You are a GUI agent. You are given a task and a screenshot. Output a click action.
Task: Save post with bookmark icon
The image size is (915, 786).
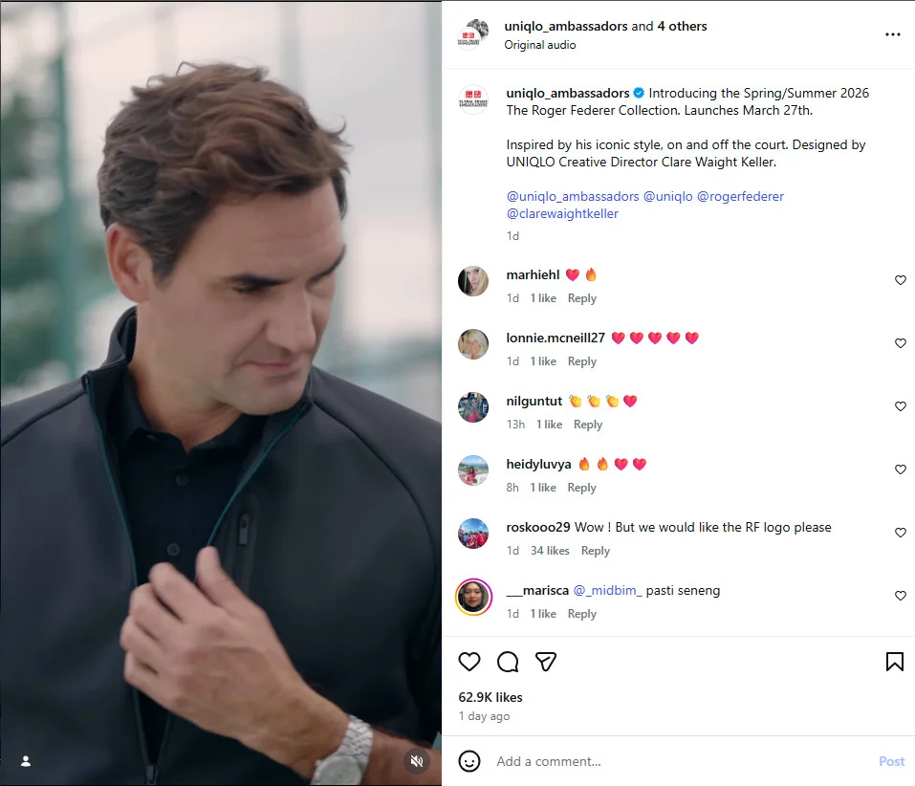point(894,662)
